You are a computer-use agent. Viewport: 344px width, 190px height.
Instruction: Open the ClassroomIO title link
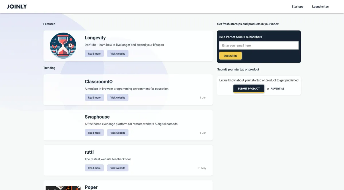pyautogui.click(x=99, y=82)
